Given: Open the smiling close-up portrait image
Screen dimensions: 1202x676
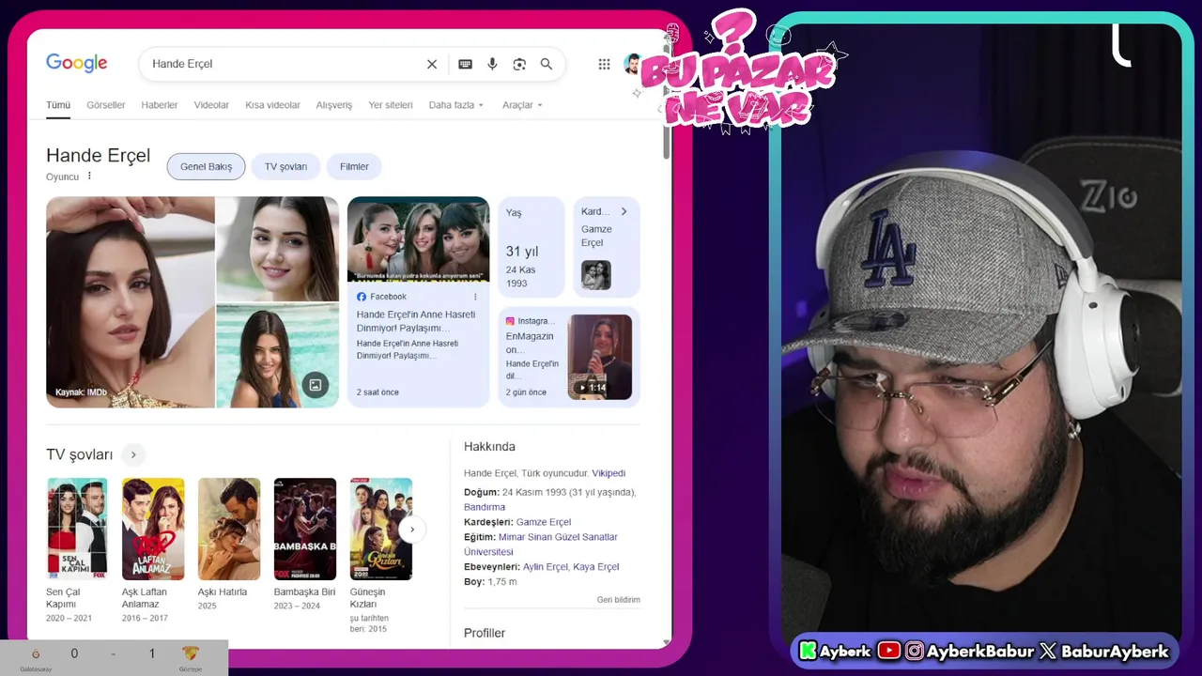Looking at the screenshot, I should (278, 249).
